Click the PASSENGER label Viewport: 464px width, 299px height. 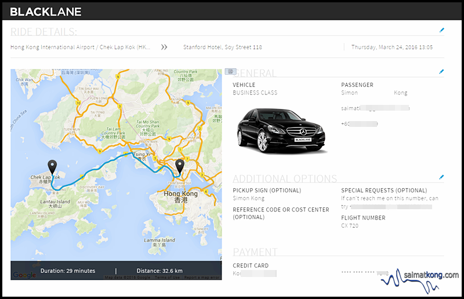point(357,85)
